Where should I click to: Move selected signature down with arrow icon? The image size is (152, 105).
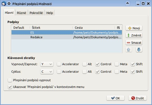pyautogui.click(x=139, y=50)
